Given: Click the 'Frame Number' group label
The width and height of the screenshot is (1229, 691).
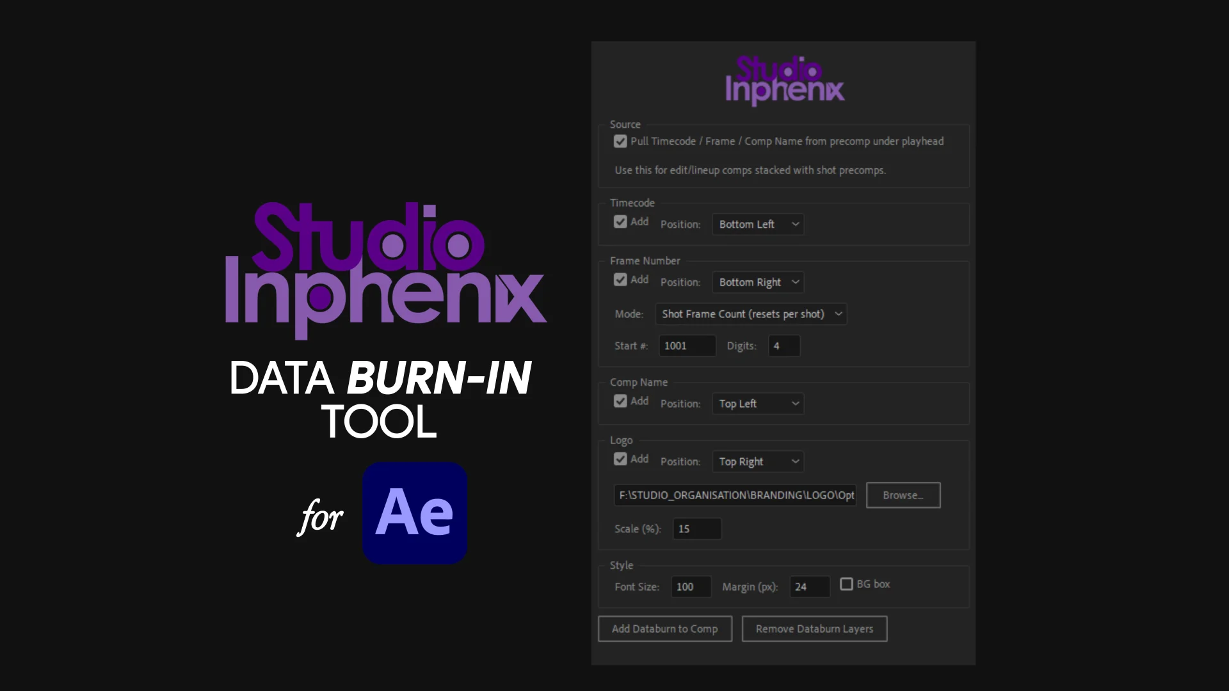Looking at the screenshot, I should (x=645, y=261).
